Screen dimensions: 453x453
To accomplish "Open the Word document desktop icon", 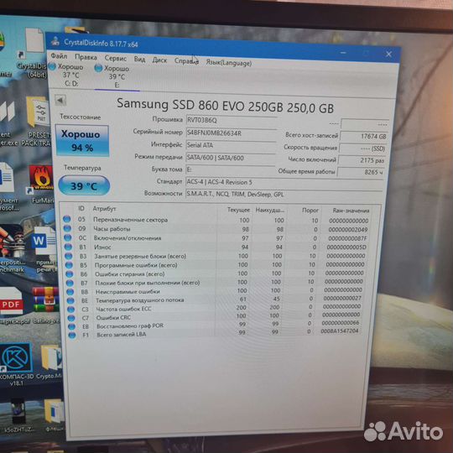I will click(x=45, y=249).
